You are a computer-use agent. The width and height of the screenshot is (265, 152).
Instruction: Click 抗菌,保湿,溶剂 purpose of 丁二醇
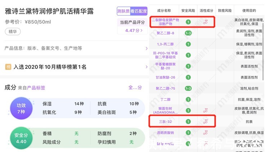click(x=249, y=100)
